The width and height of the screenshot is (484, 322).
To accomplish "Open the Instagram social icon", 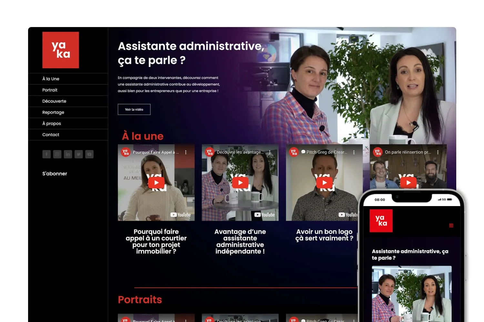I will [x=57, y=154].
